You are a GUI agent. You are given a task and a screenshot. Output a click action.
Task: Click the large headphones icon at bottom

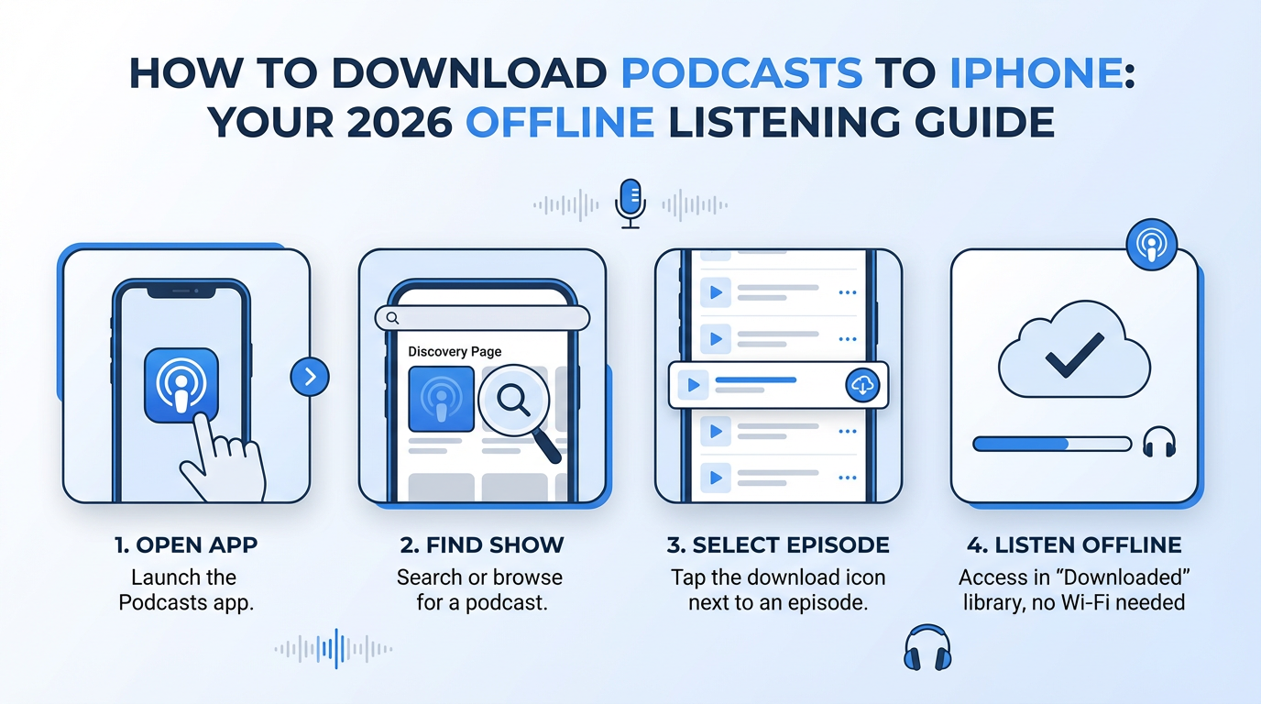[927, 647]
